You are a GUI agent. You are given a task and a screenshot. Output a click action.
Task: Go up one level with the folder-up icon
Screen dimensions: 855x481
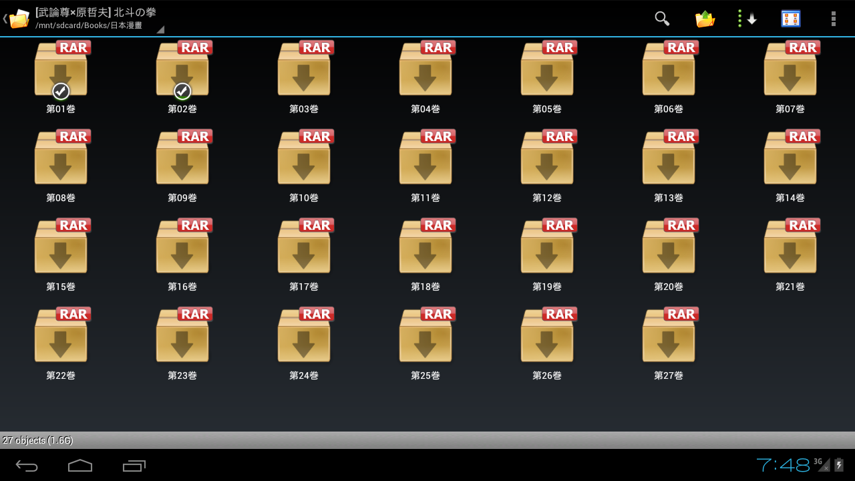pyautogui.click(x=704, y=18)
